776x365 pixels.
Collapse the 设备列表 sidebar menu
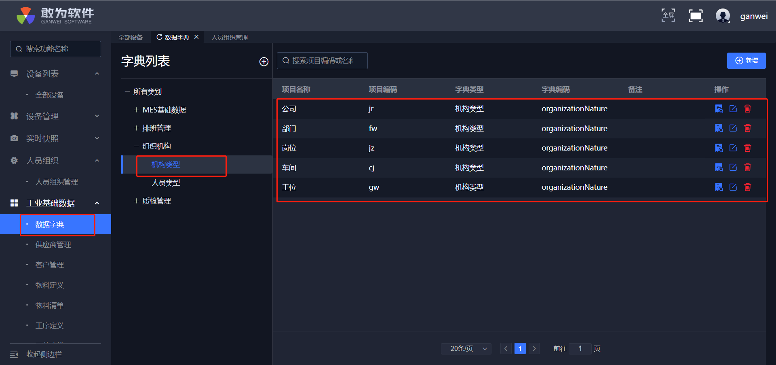[x=97, y=74]
